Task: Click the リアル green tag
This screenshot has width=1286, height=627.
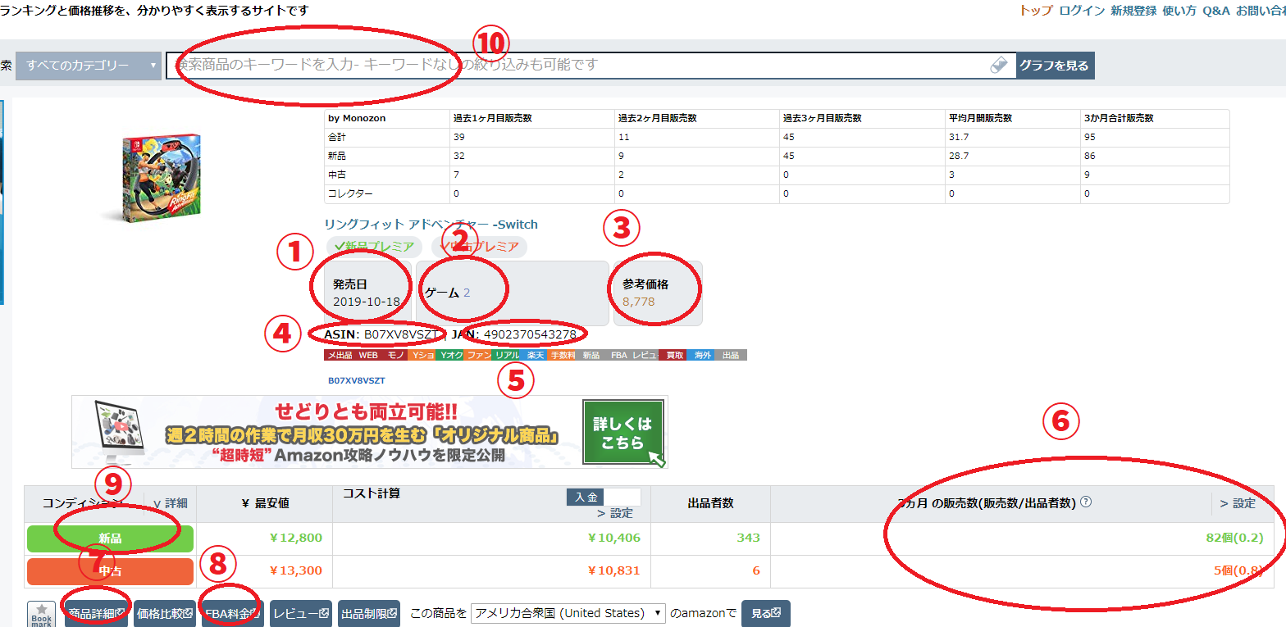Action: coord(507,355)
